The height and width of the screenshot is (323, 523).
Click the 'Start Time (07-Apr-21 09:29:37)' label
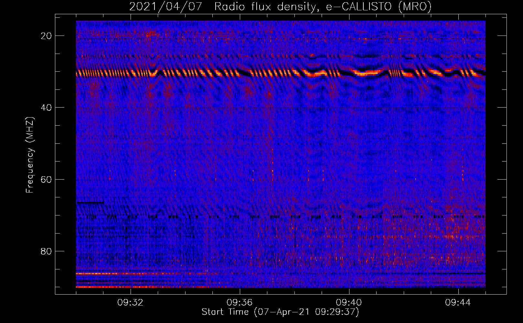click(280, 312)
